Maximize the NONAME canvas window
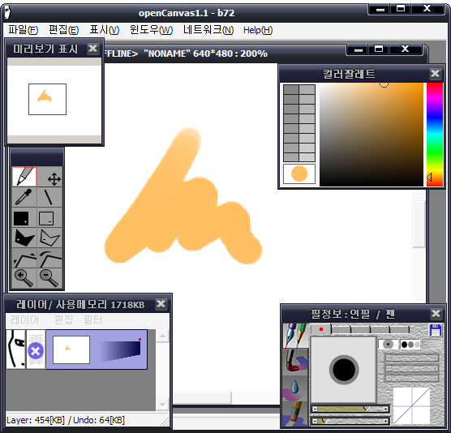 click(x=379, y=49)
